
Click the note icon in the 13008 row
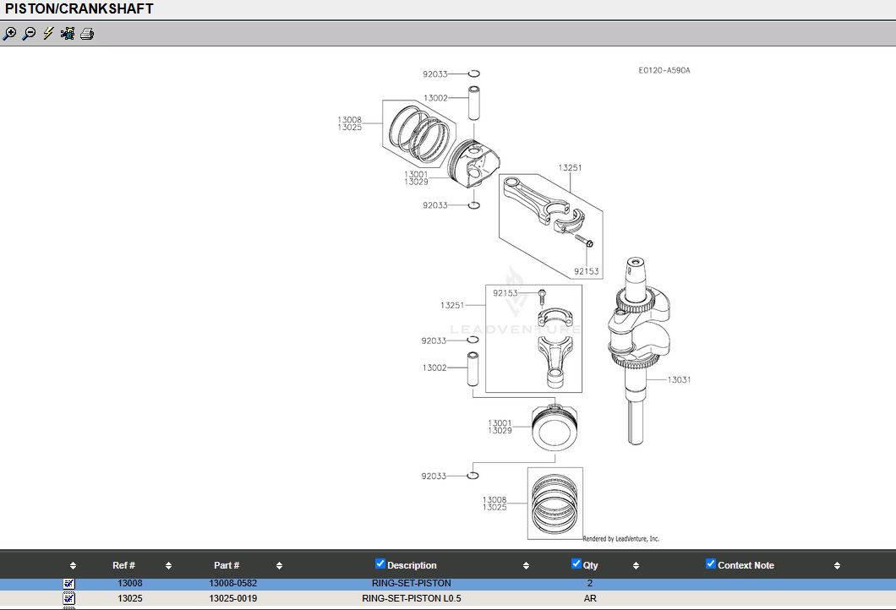[69, 583]
